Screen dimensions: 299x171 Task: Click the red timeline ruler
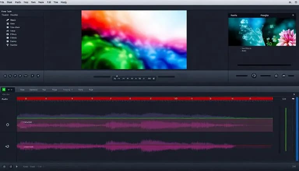[x=145, y=99]
